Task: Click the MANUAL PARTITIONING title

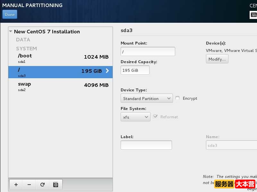Action: (x=32, y=5)
